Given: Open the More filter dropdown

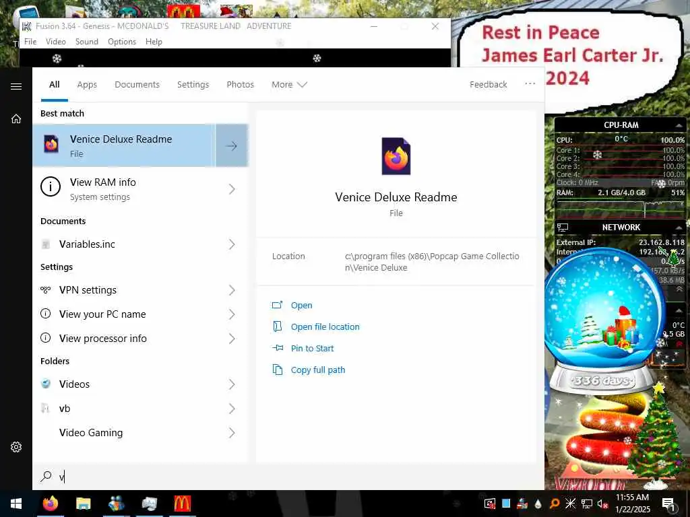Looking at the screenshot, I should pos(289,84).
